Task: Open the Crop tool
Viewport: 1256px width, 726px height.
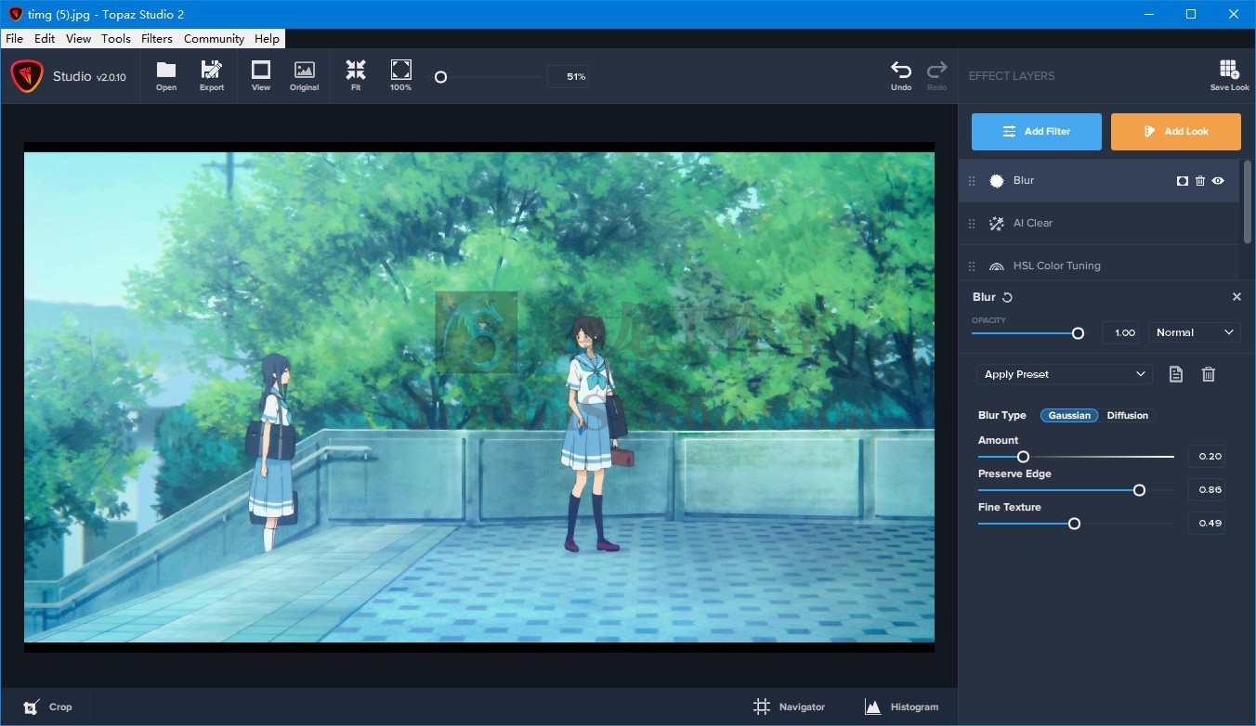Action: pos(48,707)
